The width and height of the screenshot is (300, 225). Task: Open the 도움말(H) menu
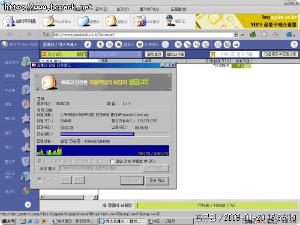click(178, 9)
